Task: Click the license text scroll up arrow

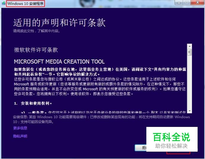Action: tap(189, 46)
